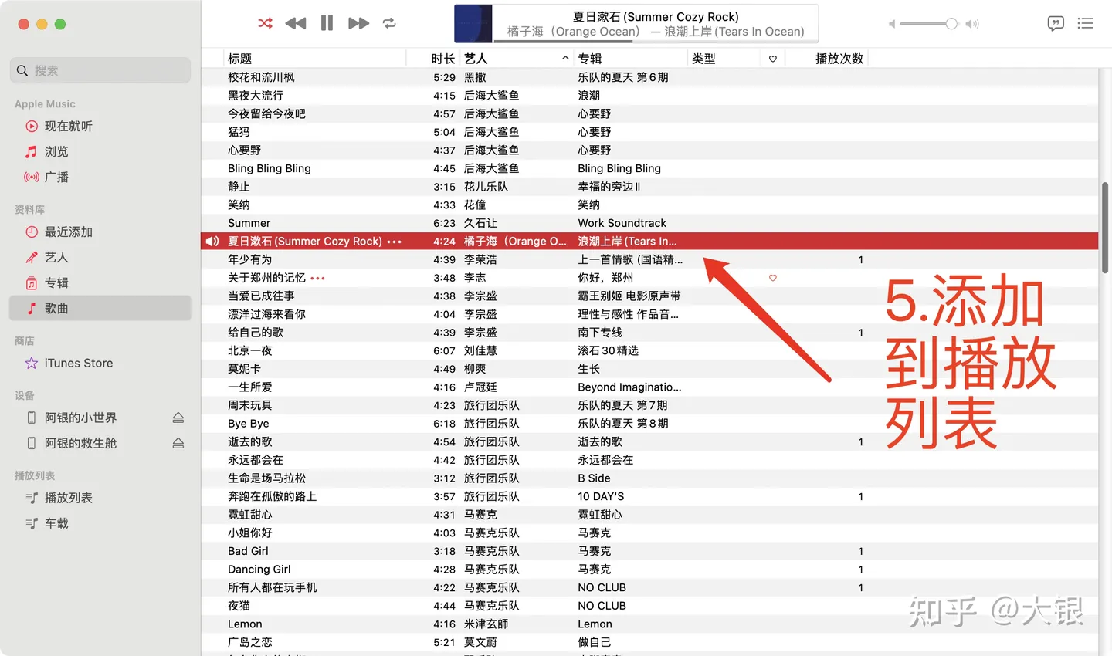
Task: Select song 校花和流川枫
Action: 261,77
